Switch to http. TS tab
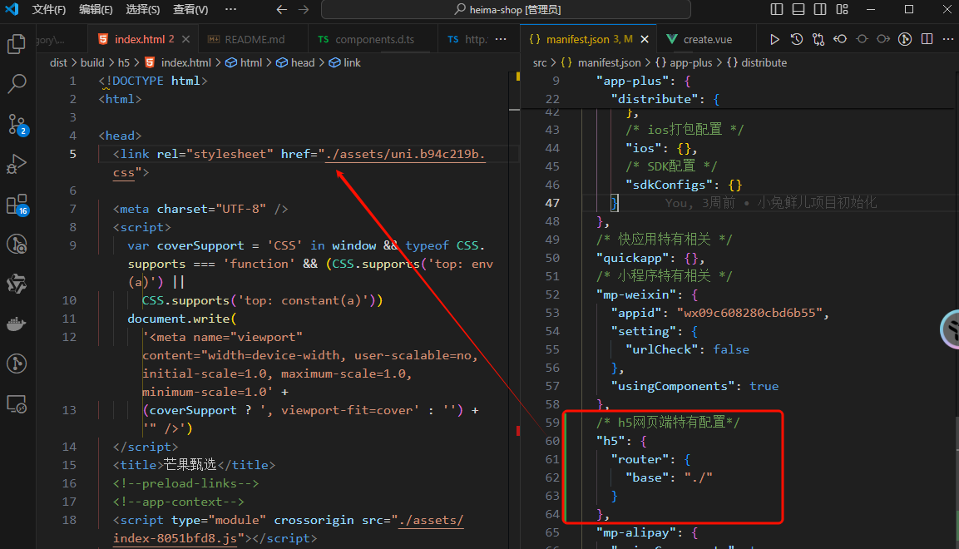The width and height of the screenshot is (959, 549). 468,39
